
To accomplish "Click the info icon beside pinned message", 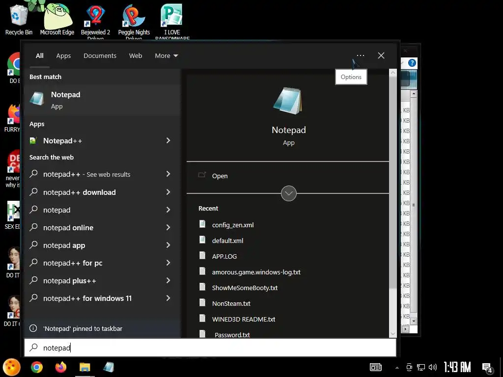I will point(33,328).
